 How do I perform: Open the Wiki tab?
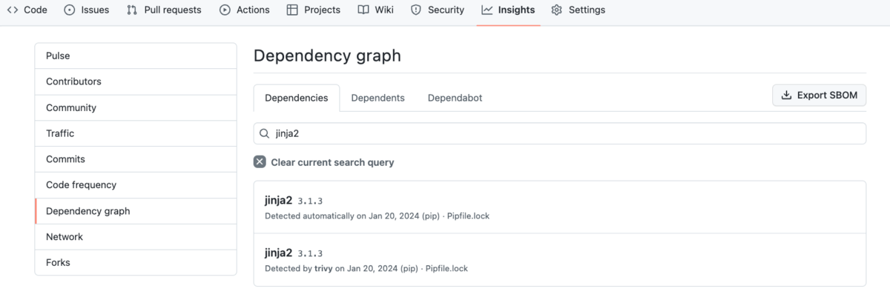tap(376, 10)
